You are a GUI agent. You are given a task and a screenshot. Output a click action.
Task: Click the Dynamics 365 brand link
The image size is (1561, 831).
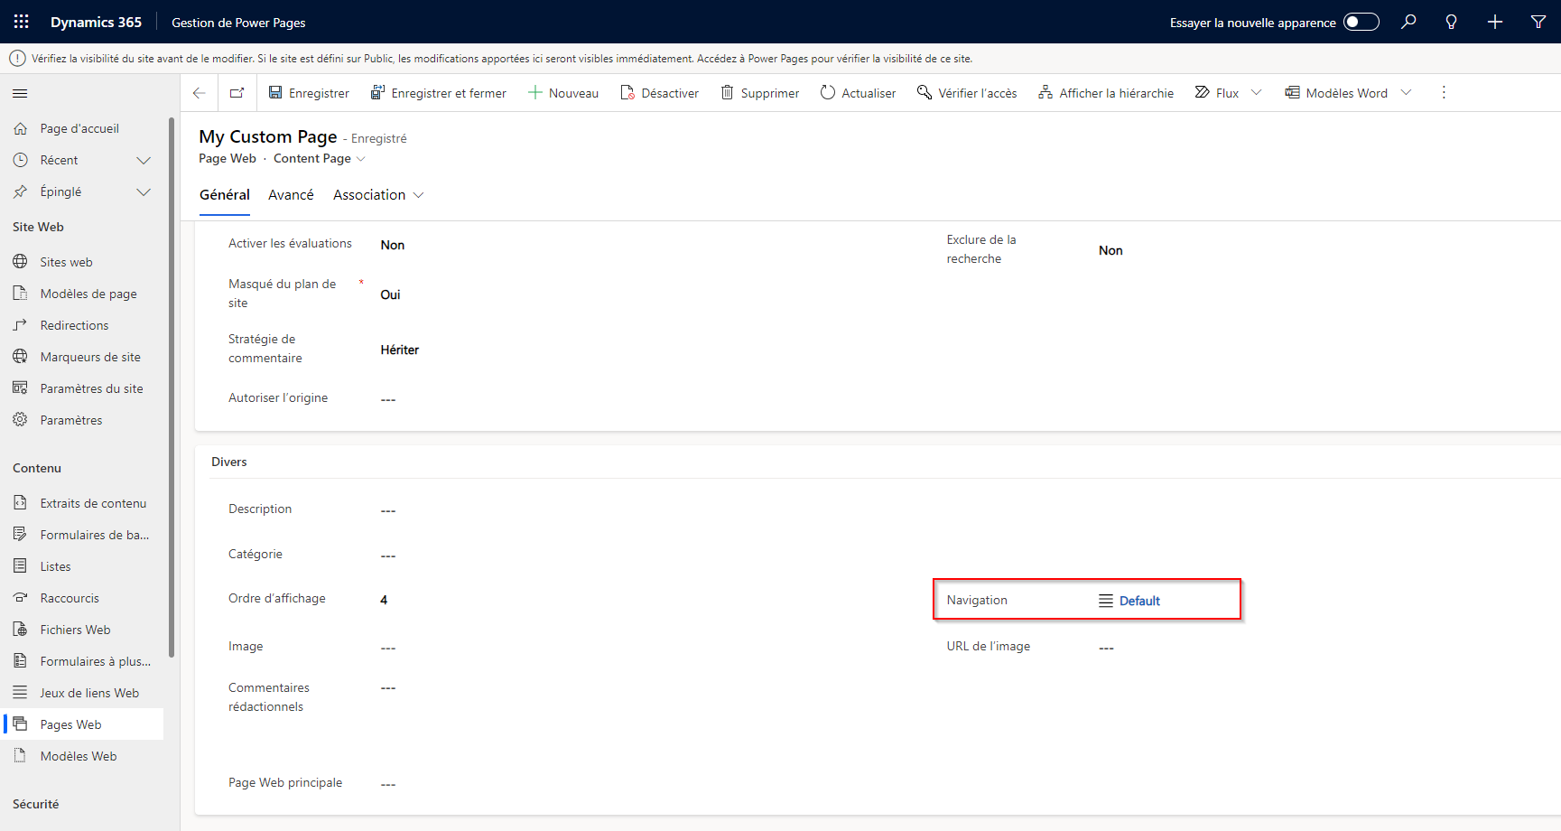[x=96, y=22]
